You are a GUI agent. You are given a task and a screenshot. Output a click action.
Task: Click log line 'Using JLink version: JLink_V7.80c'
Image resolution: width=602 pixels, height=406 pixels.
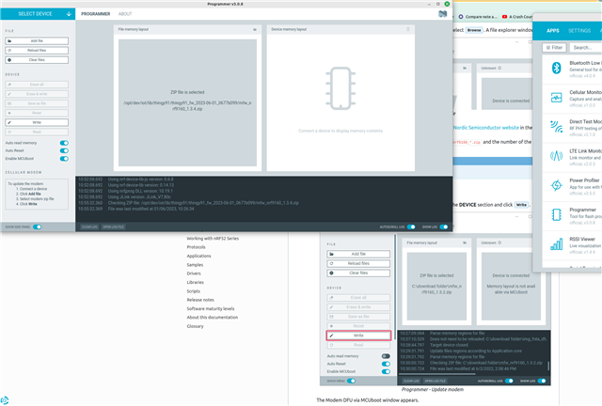click(139, 196)
